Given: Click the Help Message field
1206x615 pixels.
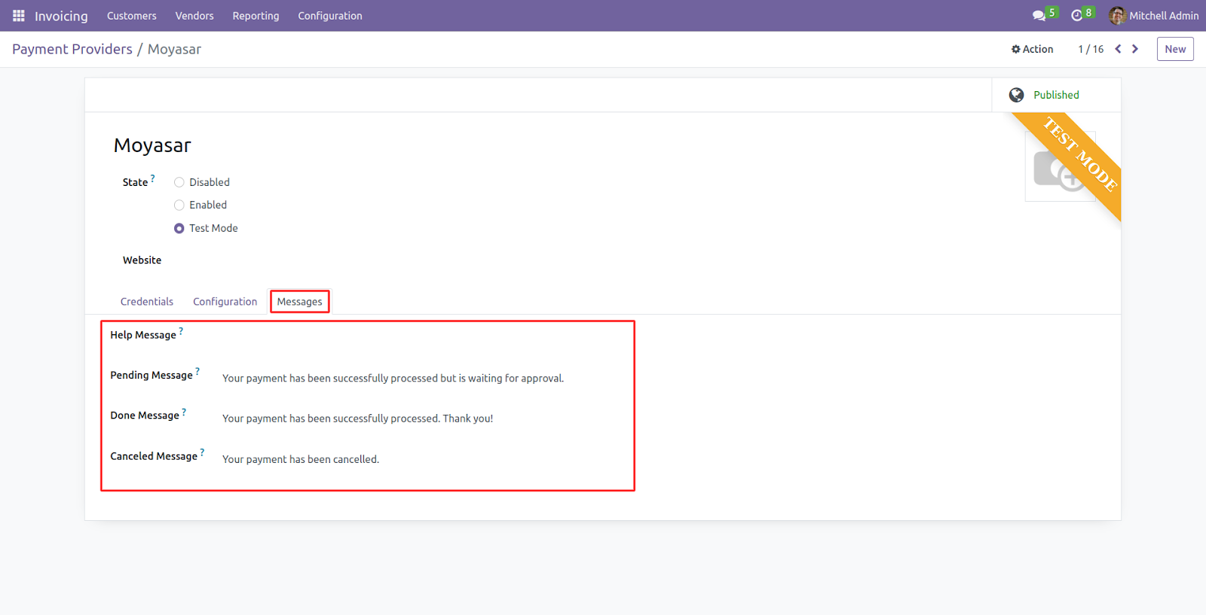Looking at the screenshot, I should (426, 336).
